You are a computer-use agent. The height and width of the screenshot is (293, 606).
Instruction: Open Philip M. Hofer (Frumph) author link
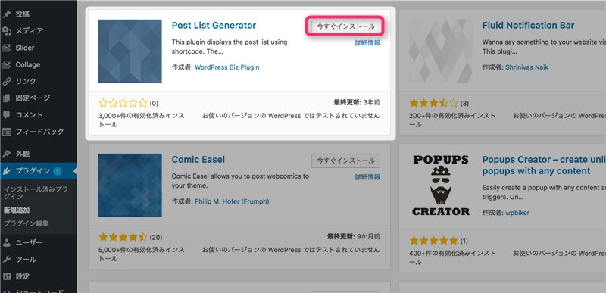point(232,201)
